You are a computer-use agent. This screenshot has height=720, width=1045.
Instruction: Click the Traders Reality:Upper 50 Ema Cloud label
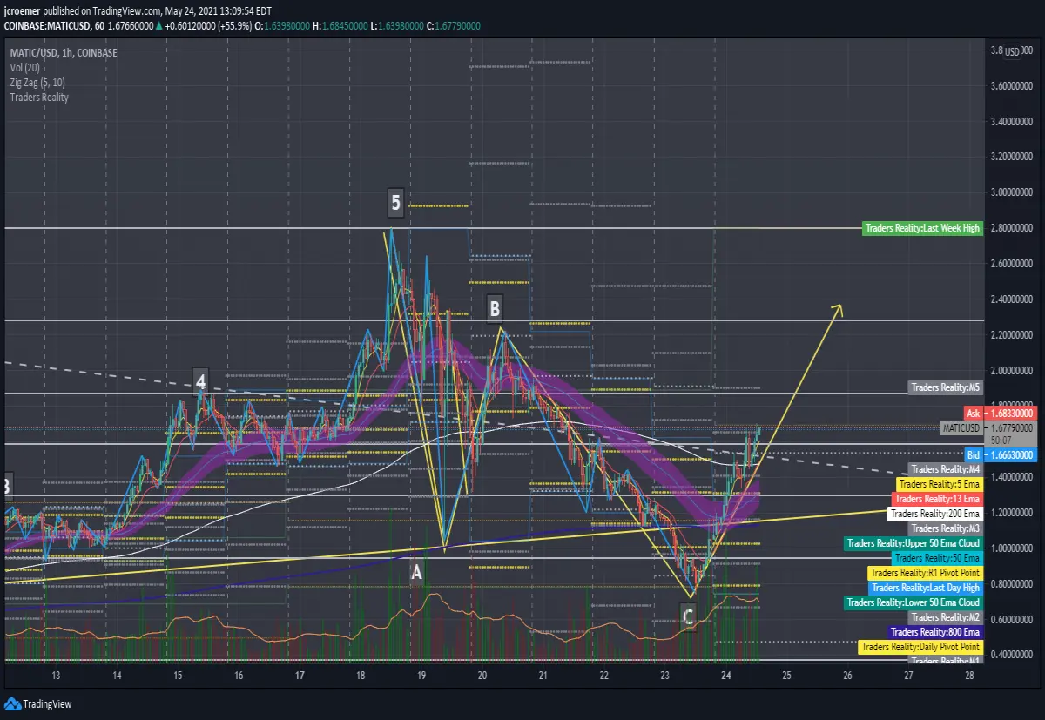tap(914, 543)
